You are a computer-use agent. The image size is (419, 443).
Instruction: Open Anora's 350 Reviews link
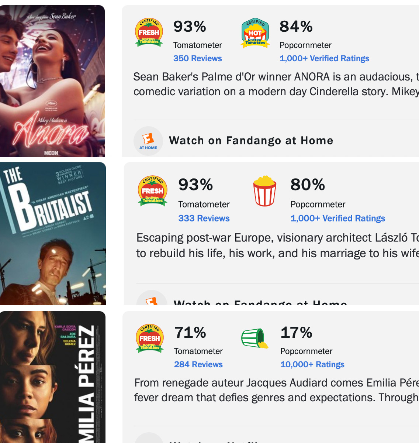[198, 58]
